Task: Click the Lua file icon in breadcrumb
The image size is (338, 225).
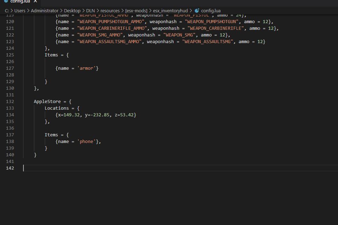Action: pyautogui.click(x=197, y=11)
